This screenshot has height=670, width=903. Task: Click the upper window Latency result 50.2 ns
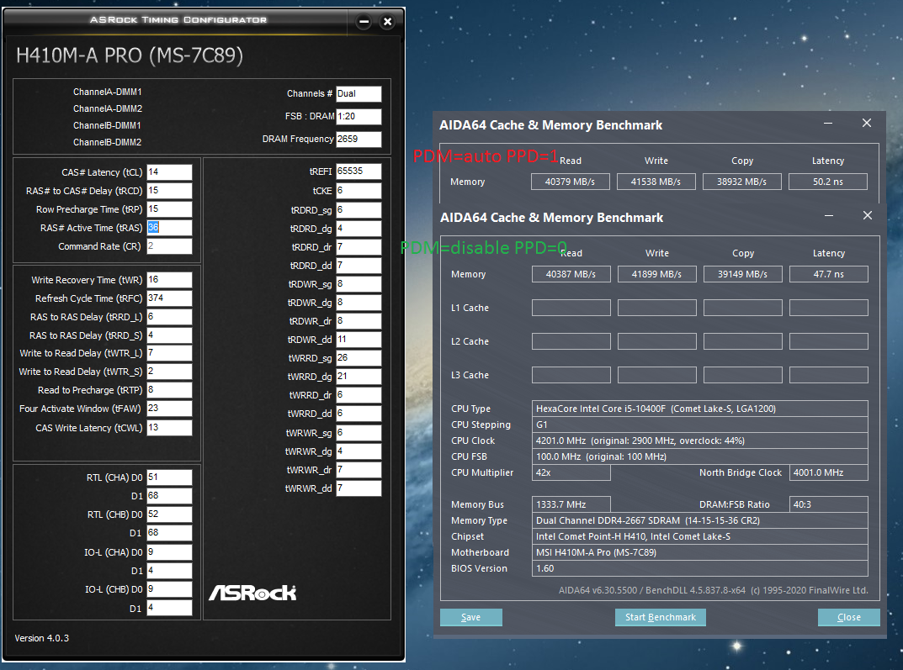(x=828, y=181)
